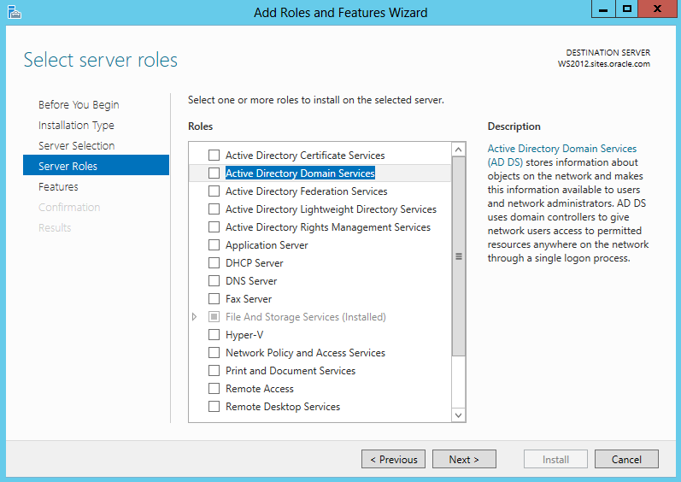This screenshot has height=482, width=681.
Task: Click the roles list scroll-up arrow
Action: tap(458, 150)
